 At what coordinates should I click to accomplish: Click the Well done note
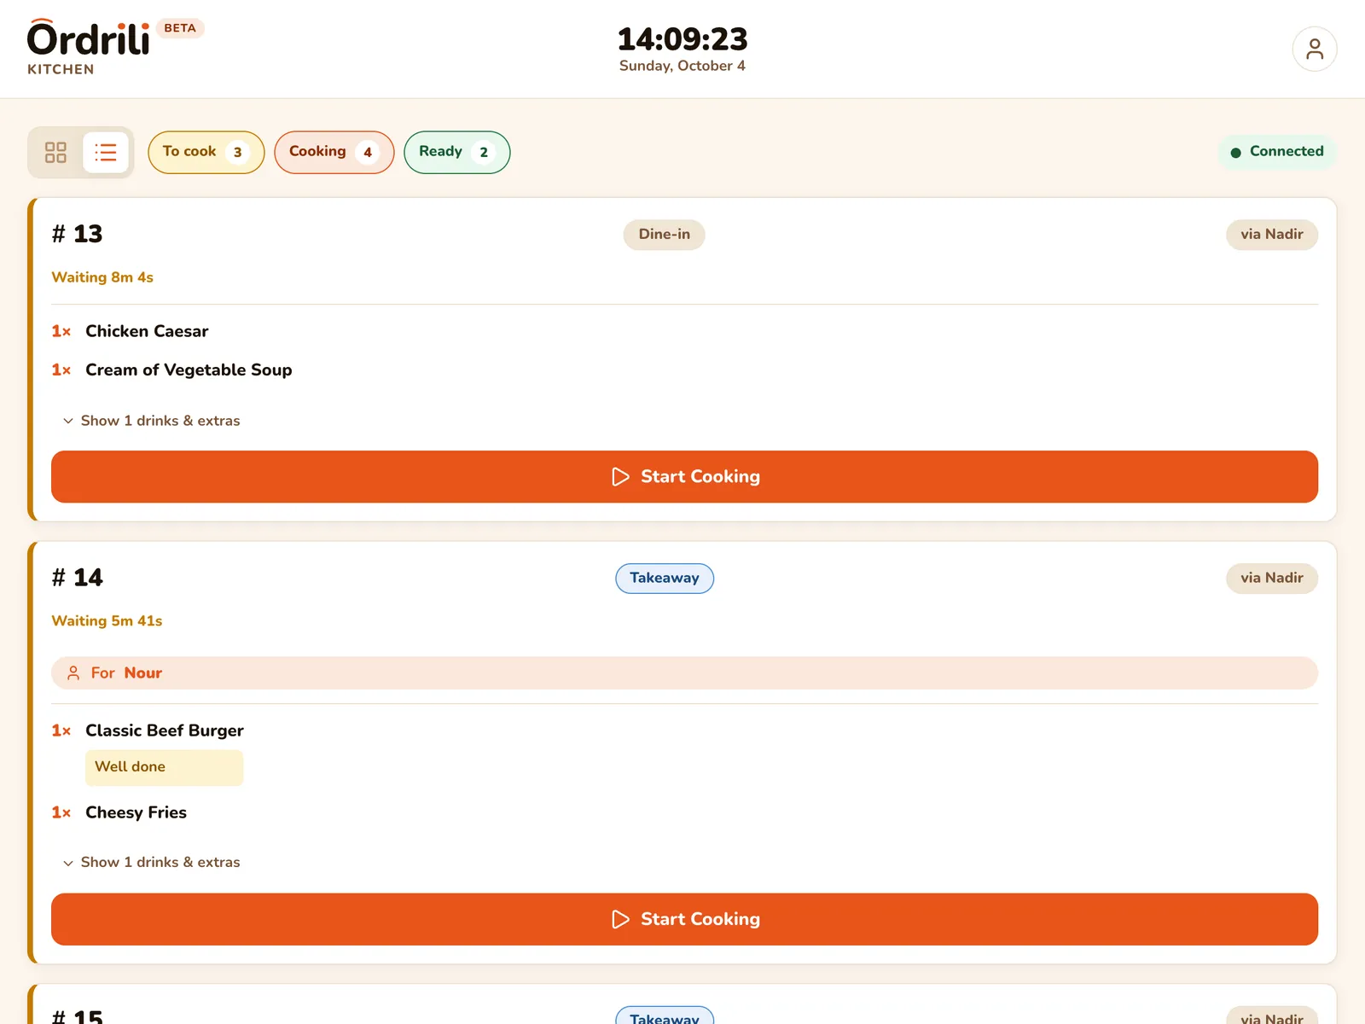click(164, 767)
